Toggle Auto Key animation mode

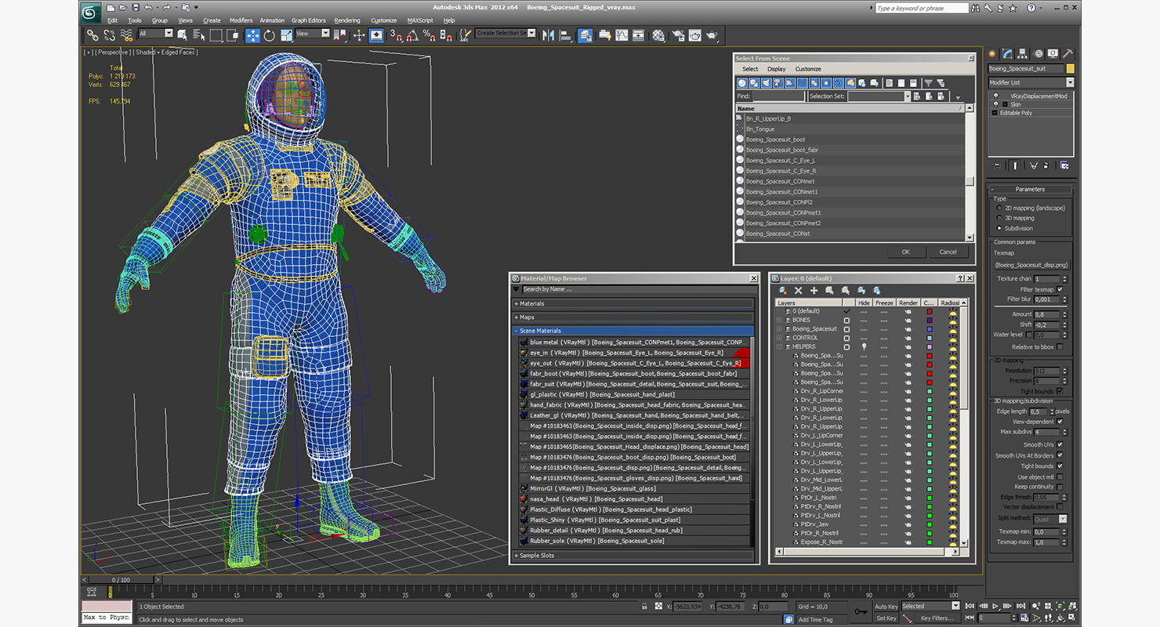tap(886, 606)
